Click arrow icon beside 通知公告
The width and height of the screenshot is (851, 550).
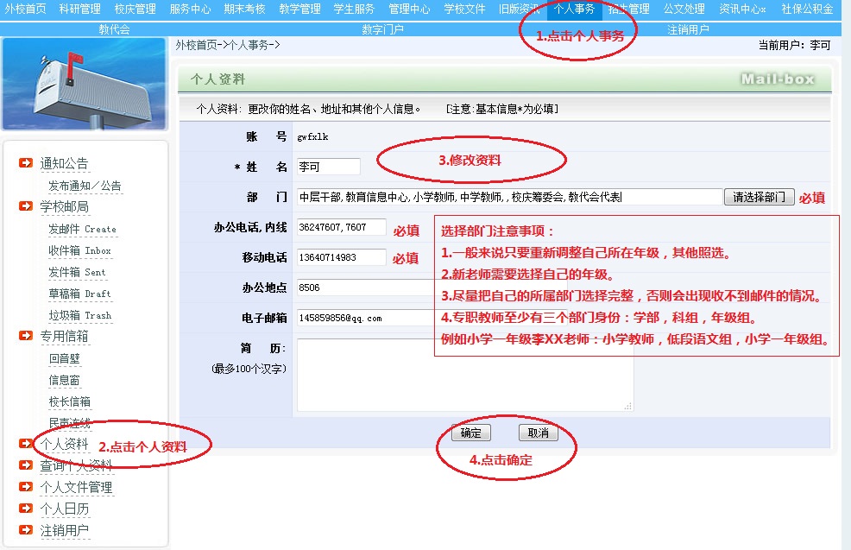coord(26,163)
